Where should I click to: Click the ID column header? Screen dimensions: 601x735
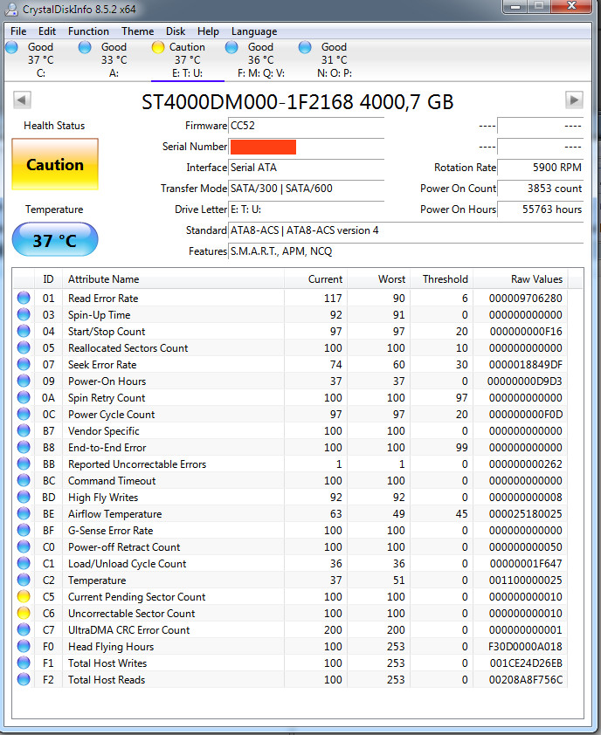(x=48, y=279)
